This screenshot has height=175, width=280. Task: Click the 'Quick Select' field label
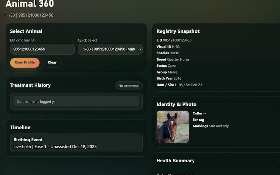point(87,40)
